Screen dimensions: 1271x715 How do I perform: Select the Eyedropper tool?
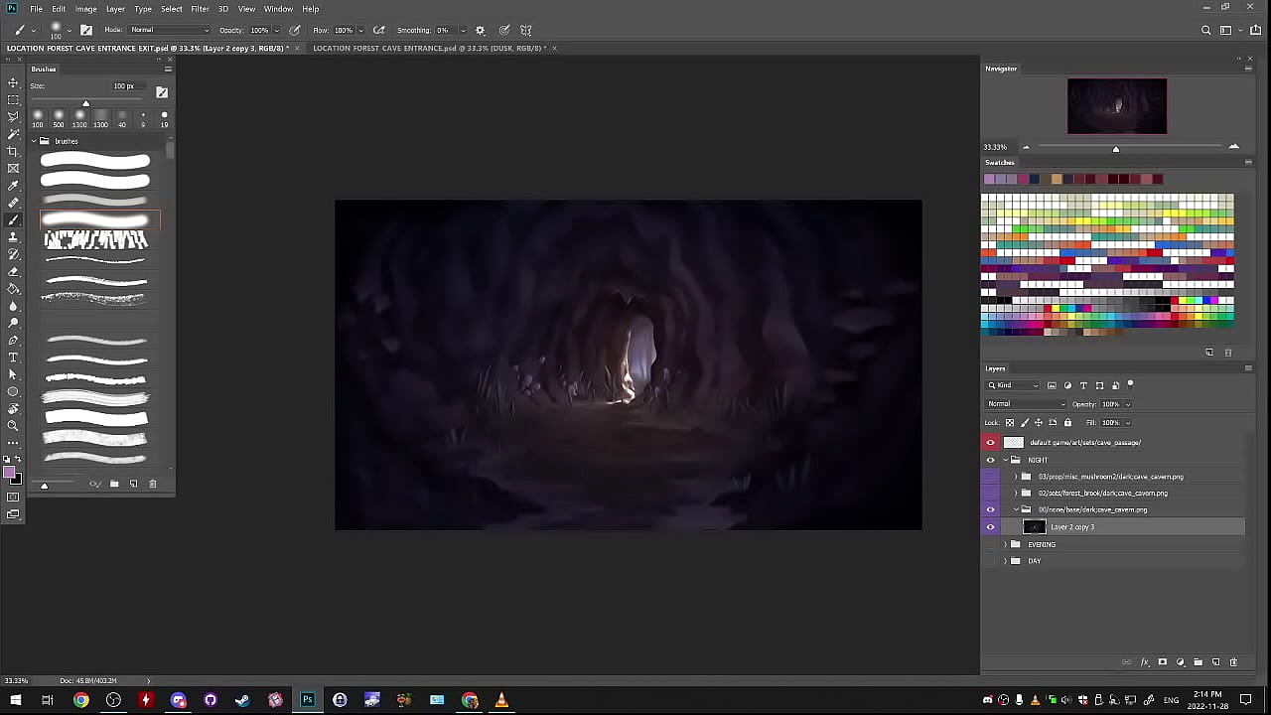[13, 186]
